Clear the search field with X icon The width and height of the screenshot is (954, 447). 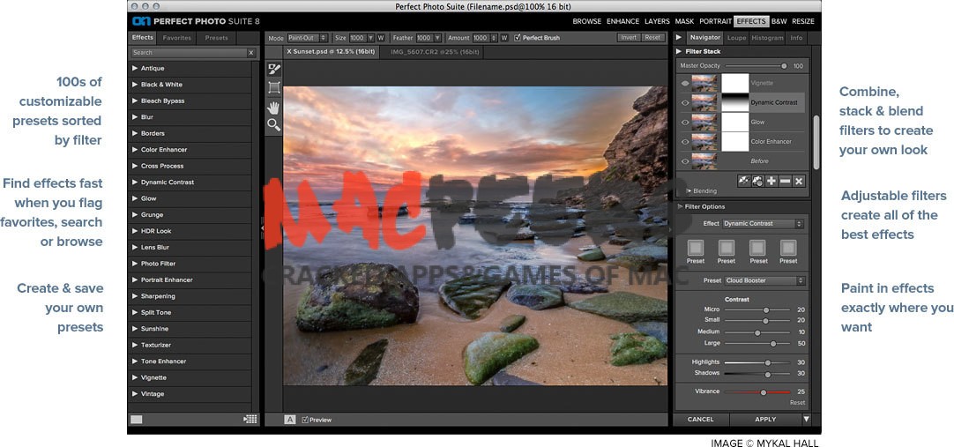(250, 53)
